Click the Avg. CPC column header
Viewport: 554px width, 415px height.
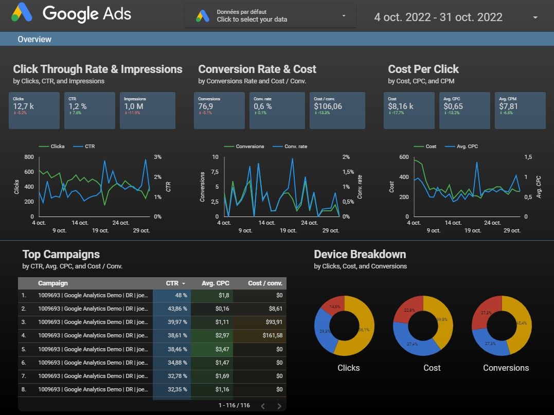click(x=215, y=283)
